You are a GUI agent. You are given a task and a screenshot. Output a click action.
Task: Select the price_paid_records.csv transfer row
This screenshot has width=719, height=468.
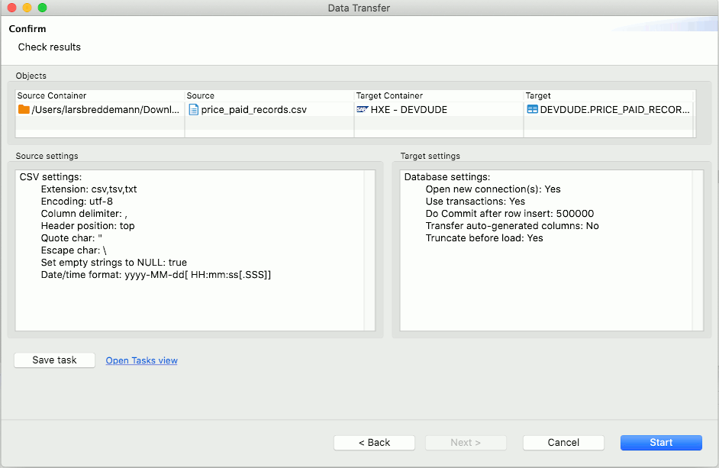267,109
